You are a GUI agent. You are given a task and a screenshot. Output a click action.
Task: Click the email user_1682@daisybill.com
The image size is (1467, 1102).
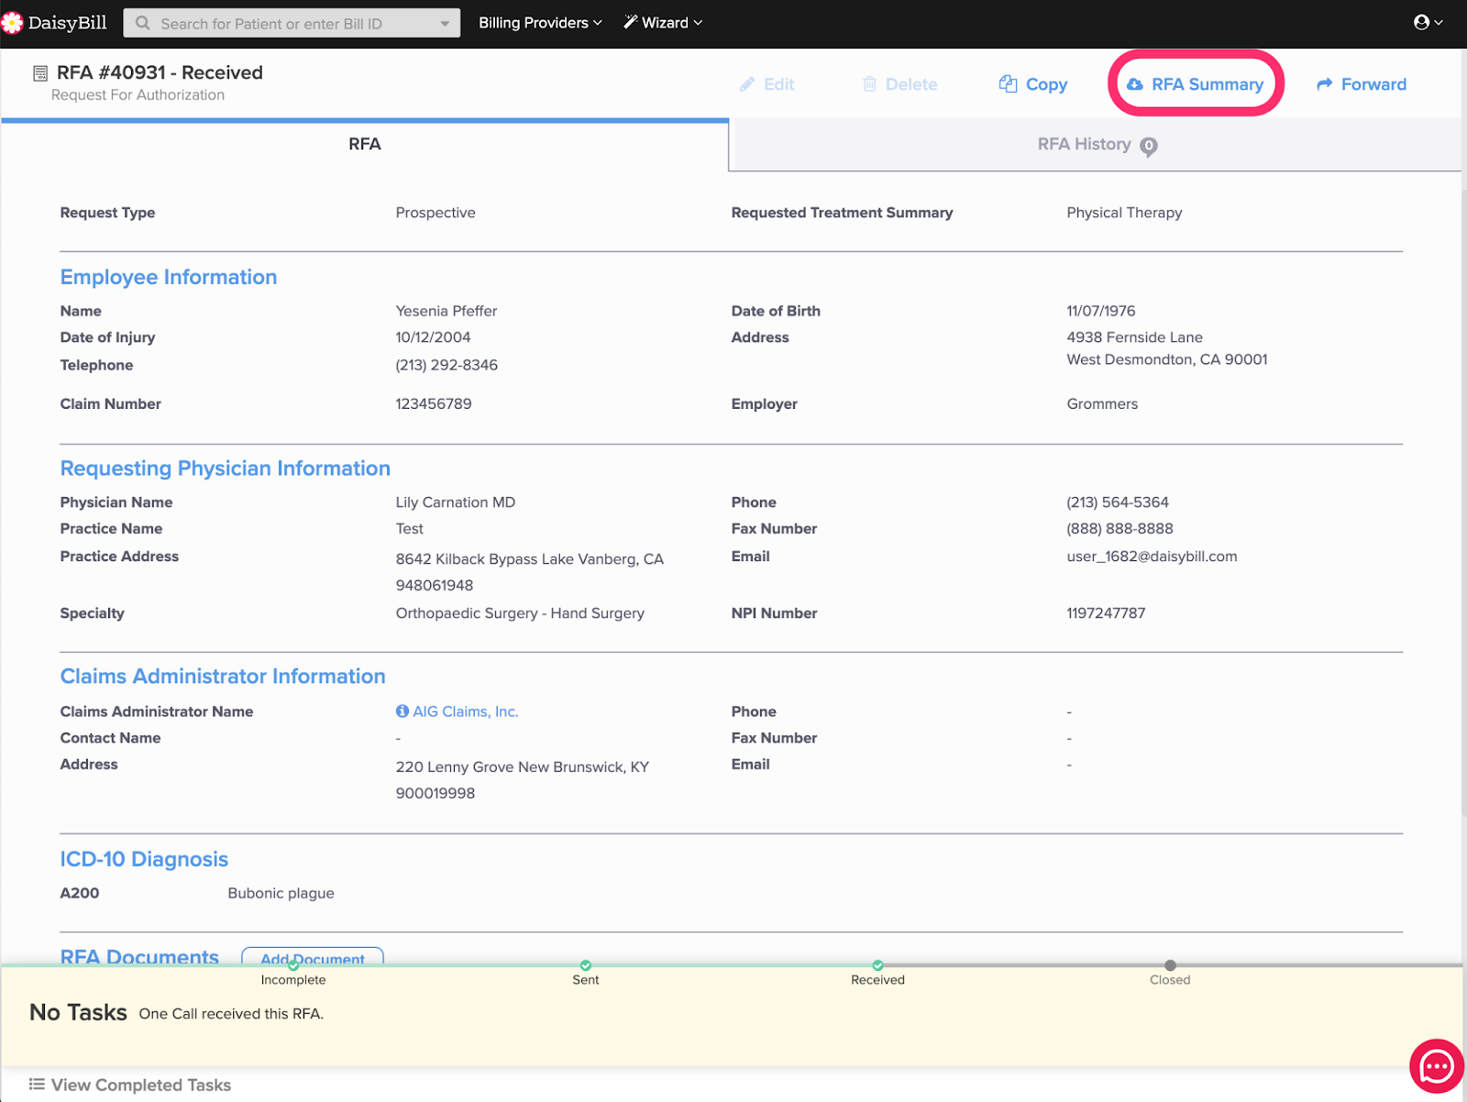coord(1152,557)
